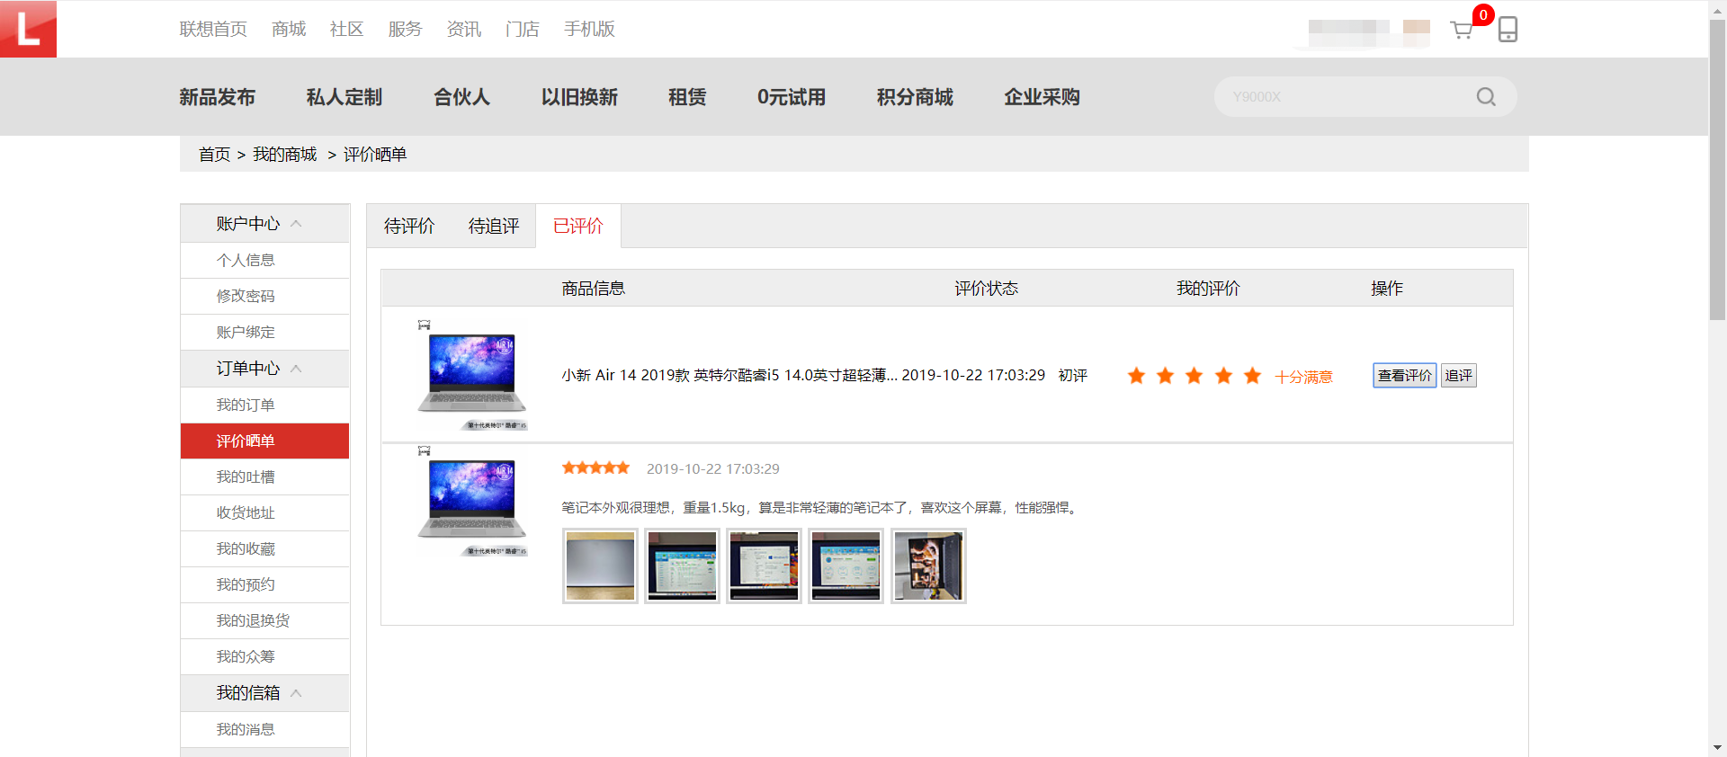Open 我的吐槽 in sidebar
The image size is (1727, 757).
point(264,477)
